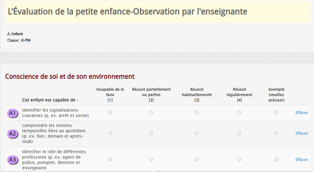This screenshot has height=172, width=314.
Task: Mark A2 as 'Réussit habituellement'
Action: tap(197, 133)
